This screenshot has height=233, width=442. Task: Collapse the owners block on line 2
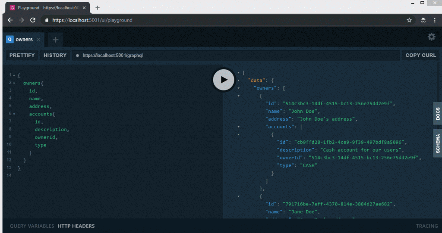[x=14, y=83]
